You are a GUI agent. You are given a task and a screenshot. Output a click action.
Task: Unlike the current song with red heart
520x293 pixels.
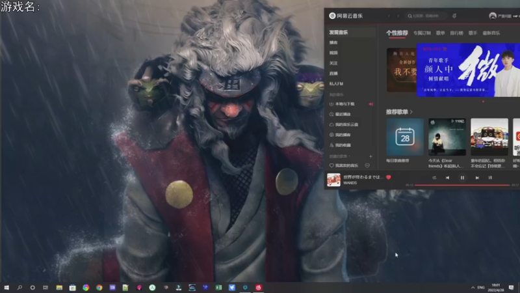[388, 177]
